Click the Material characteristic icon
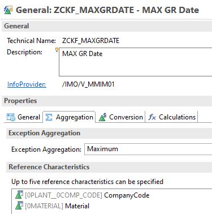The image size is (212, 214). click(x=19, y=206)
